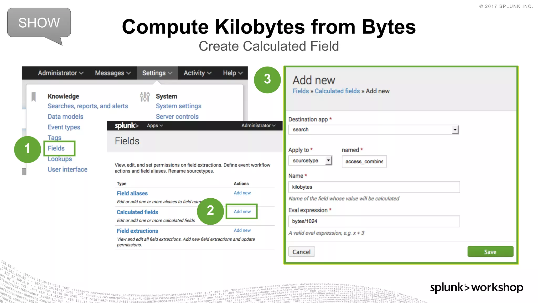The height and width of the screenshot is (303, 538).
Task: Add new Field extraction
Action: point(242,230)
